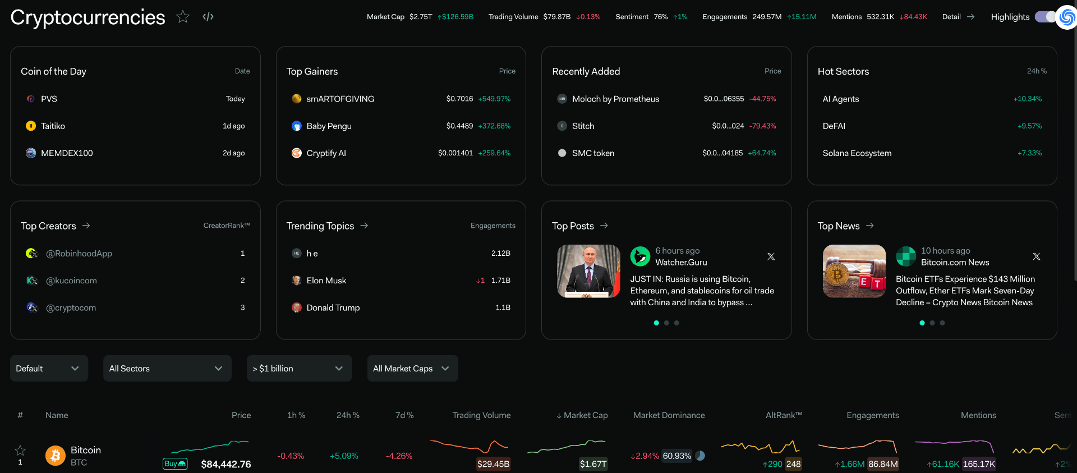The image size is (1077, 473).
Task: Open Top Creators arrow link
Action: tap(86, 226)
